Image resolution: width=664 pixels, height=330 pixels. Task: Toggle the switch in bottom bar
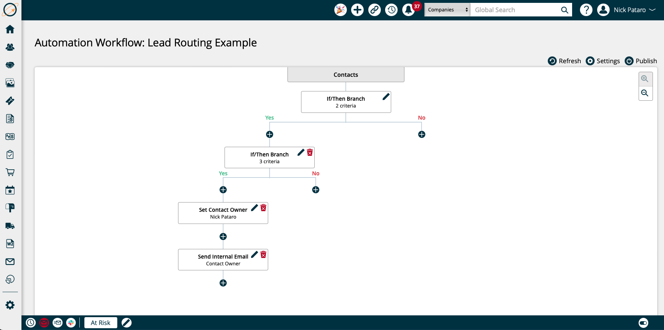[x=643, y=323]
